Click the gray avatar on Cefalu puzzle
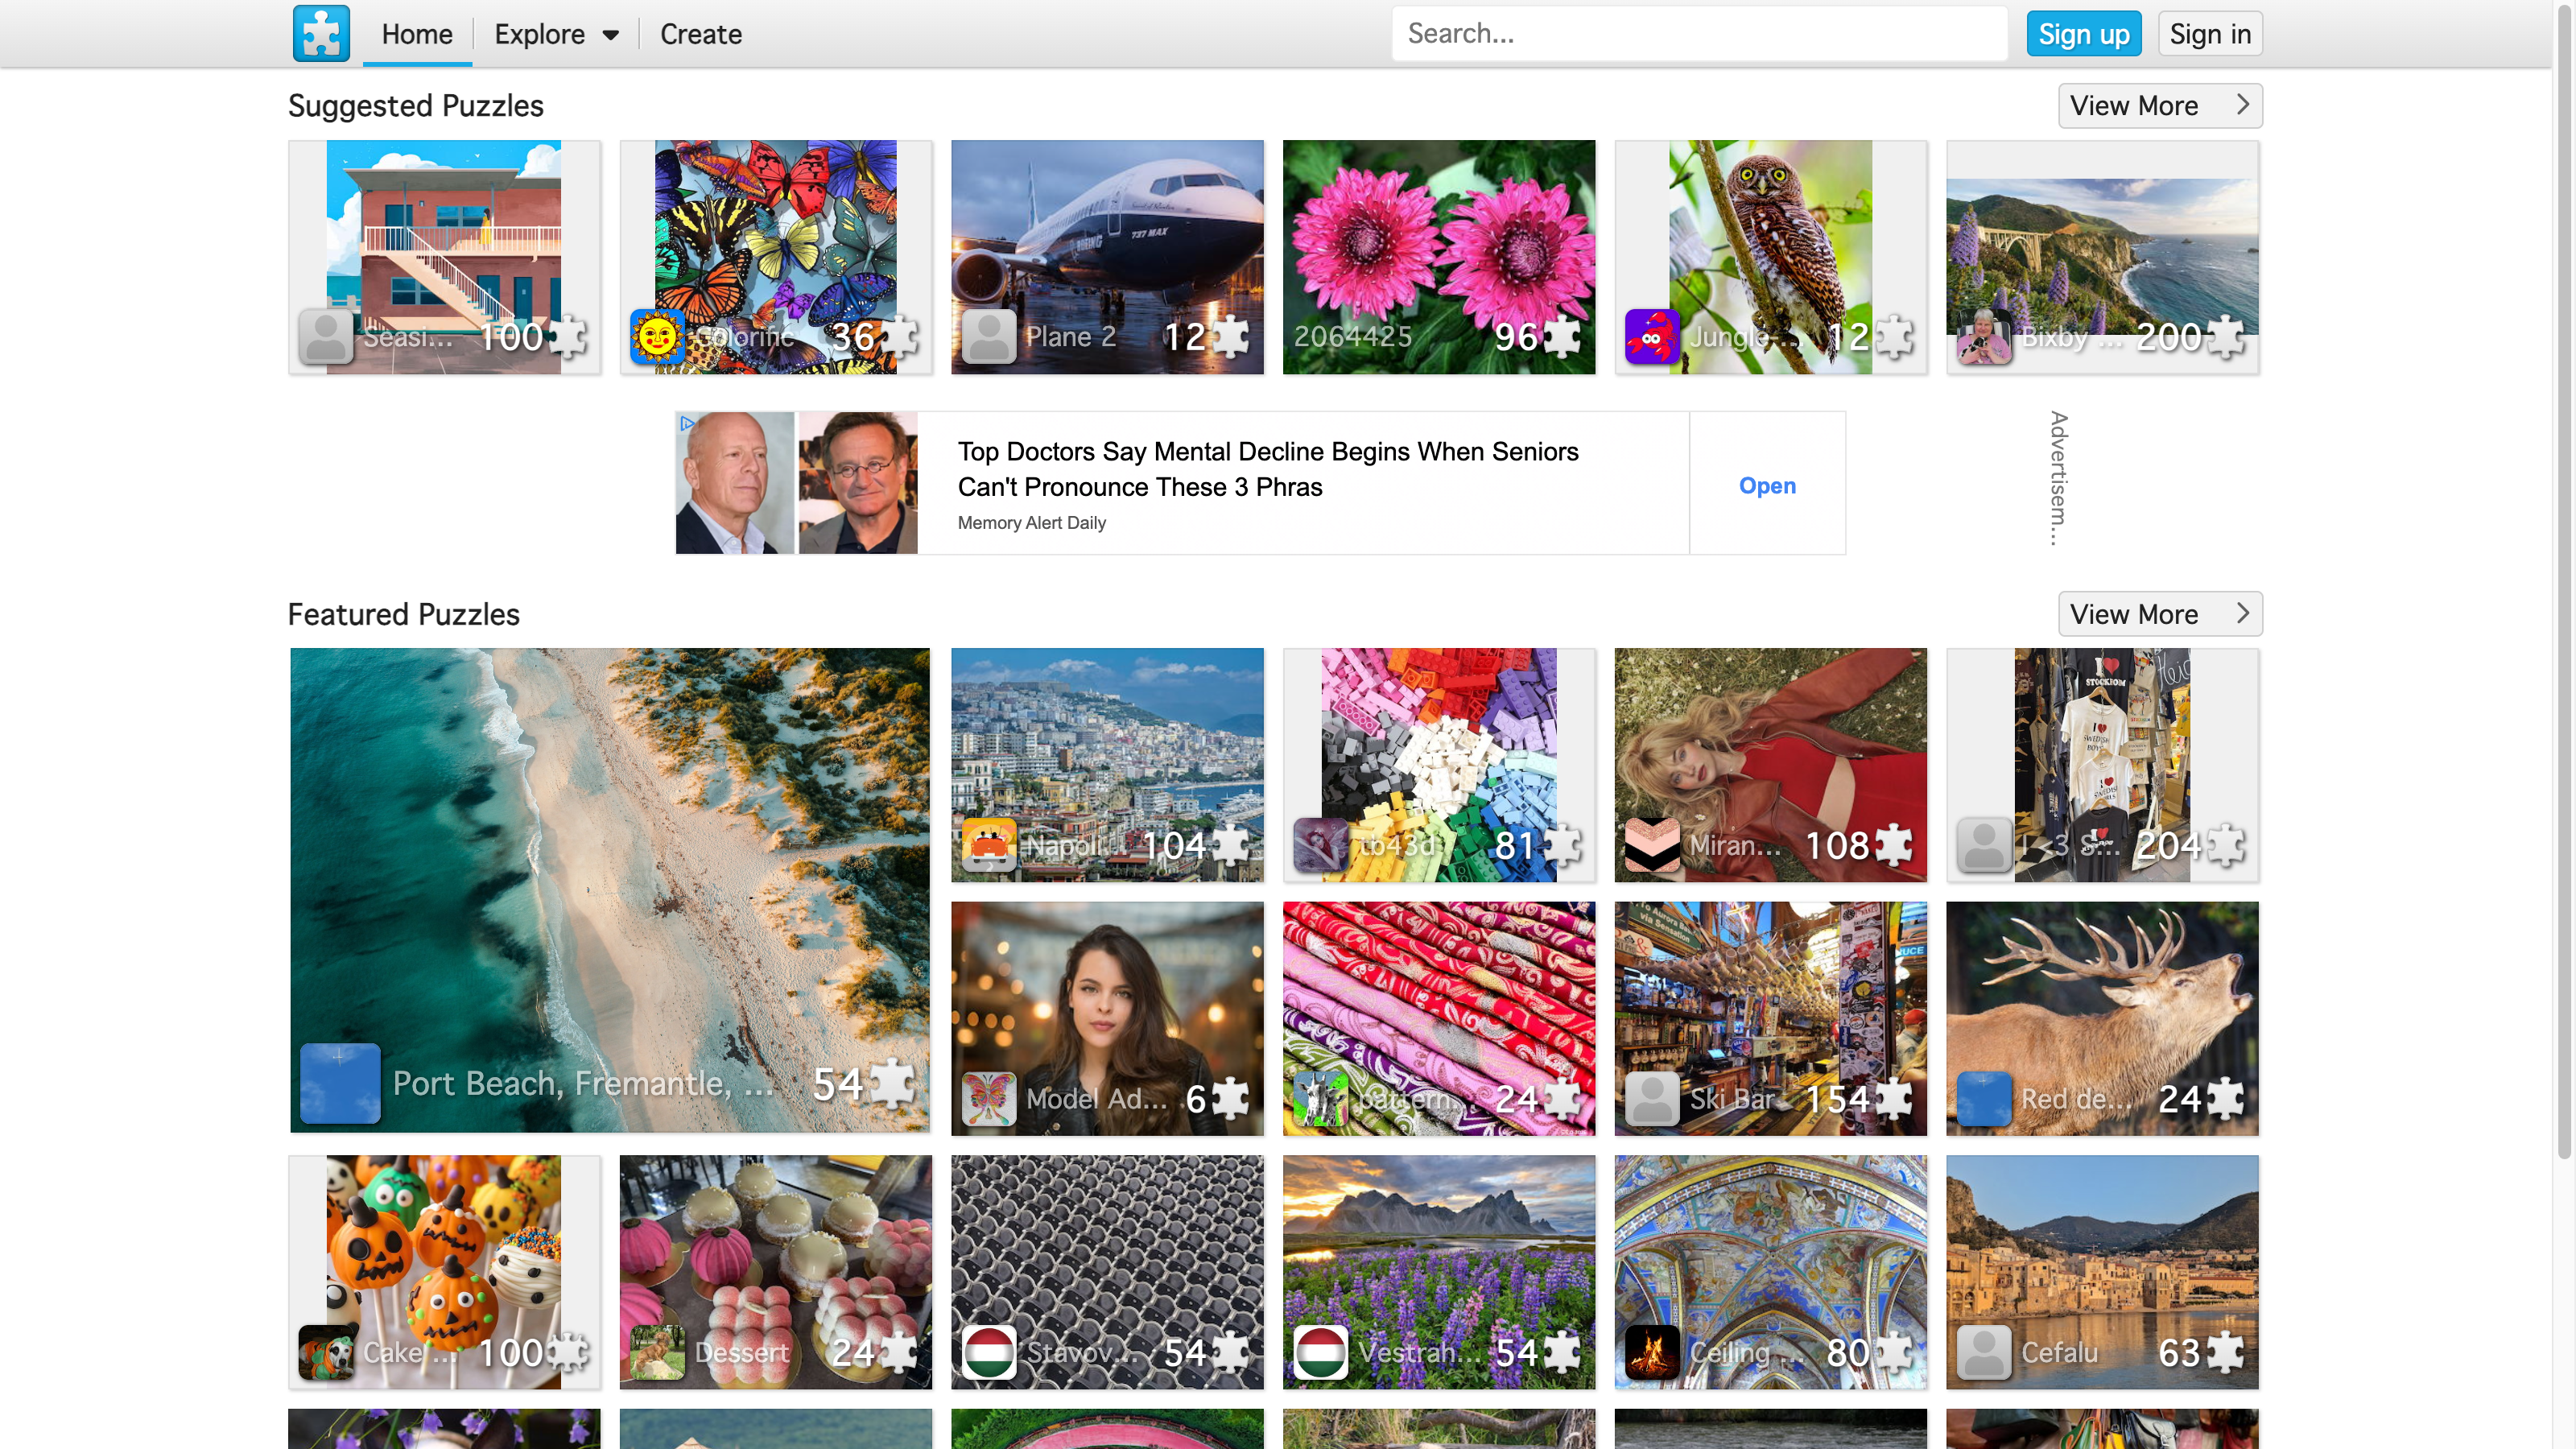The height and width of the screenshot is (1449, 2576). pyautogui.click(x=1984, y=1352)
